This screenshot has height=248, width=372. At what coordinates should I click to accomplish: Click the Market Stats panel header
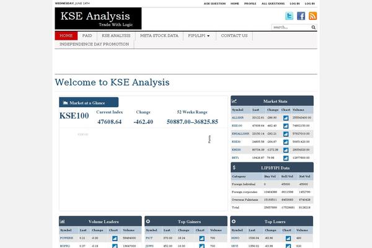tap(272, 101)
